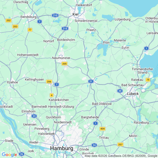The width and height of the screenshot is (158, 158).
Task: Open the Google logo link
Action: [10, 155]
